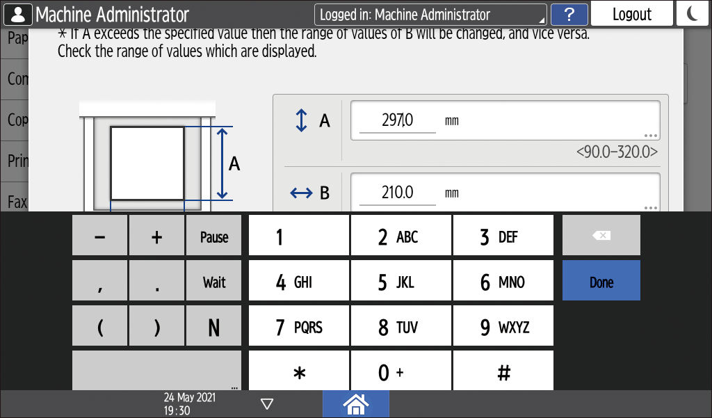Open the Logged in user dropdown
The width and height of the screenshot is (712, 418).
click(430, 15)
